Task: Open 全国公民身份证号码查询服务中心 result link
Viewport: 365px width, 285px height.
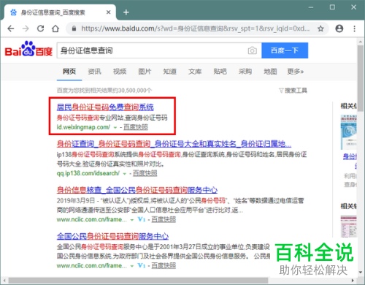Action: pyautogui.click(x=112, y=236)
